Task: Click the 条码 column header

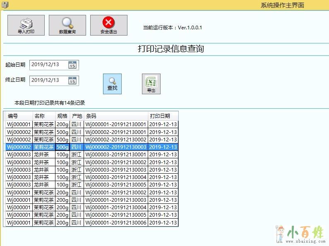Action: pos(116,116)
